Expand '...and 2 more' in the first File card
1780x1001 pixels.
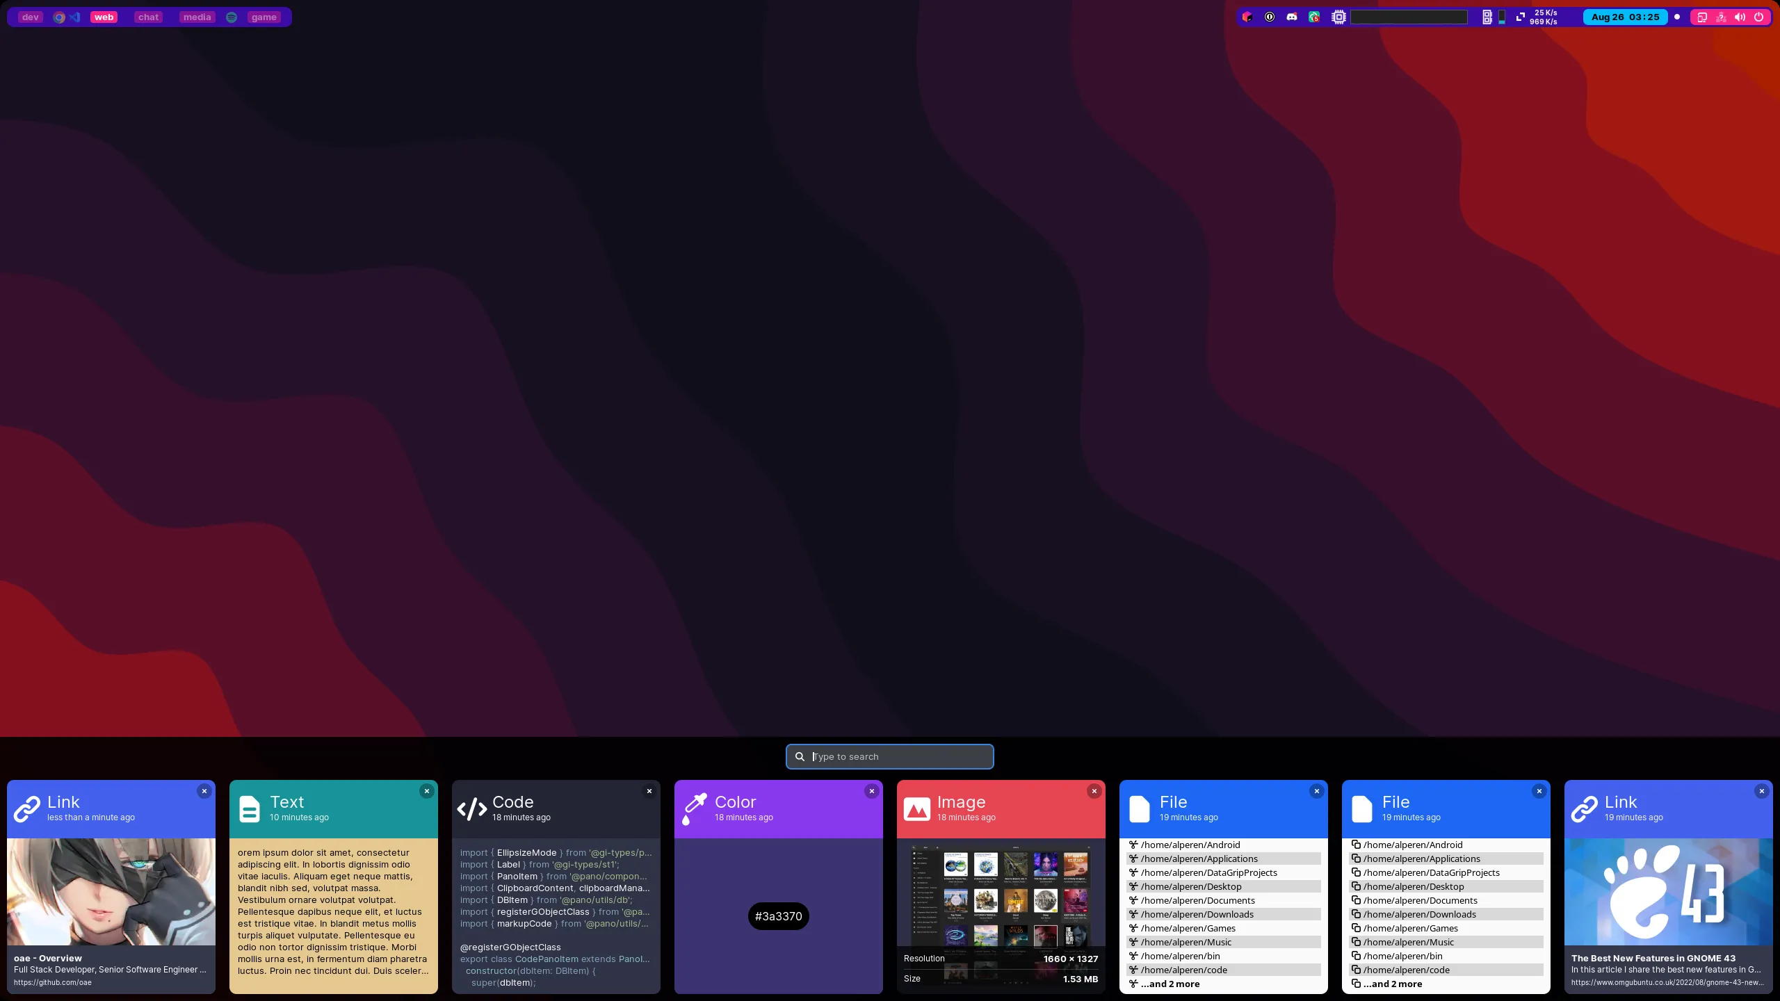pyautogui.click(x=1171, y=984)
